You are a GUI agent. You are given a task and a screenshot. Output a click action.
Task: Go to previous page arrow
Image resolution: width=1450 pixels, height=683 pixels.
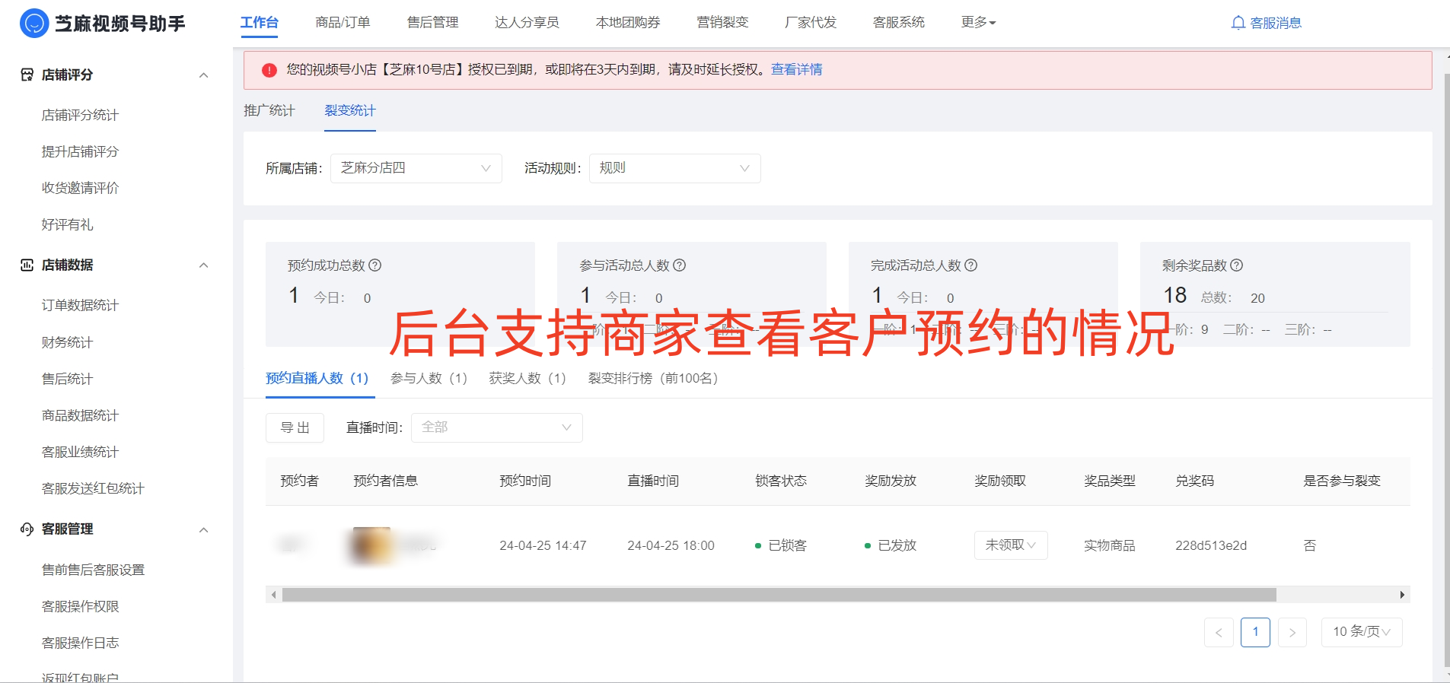[x=1219, y=632]
